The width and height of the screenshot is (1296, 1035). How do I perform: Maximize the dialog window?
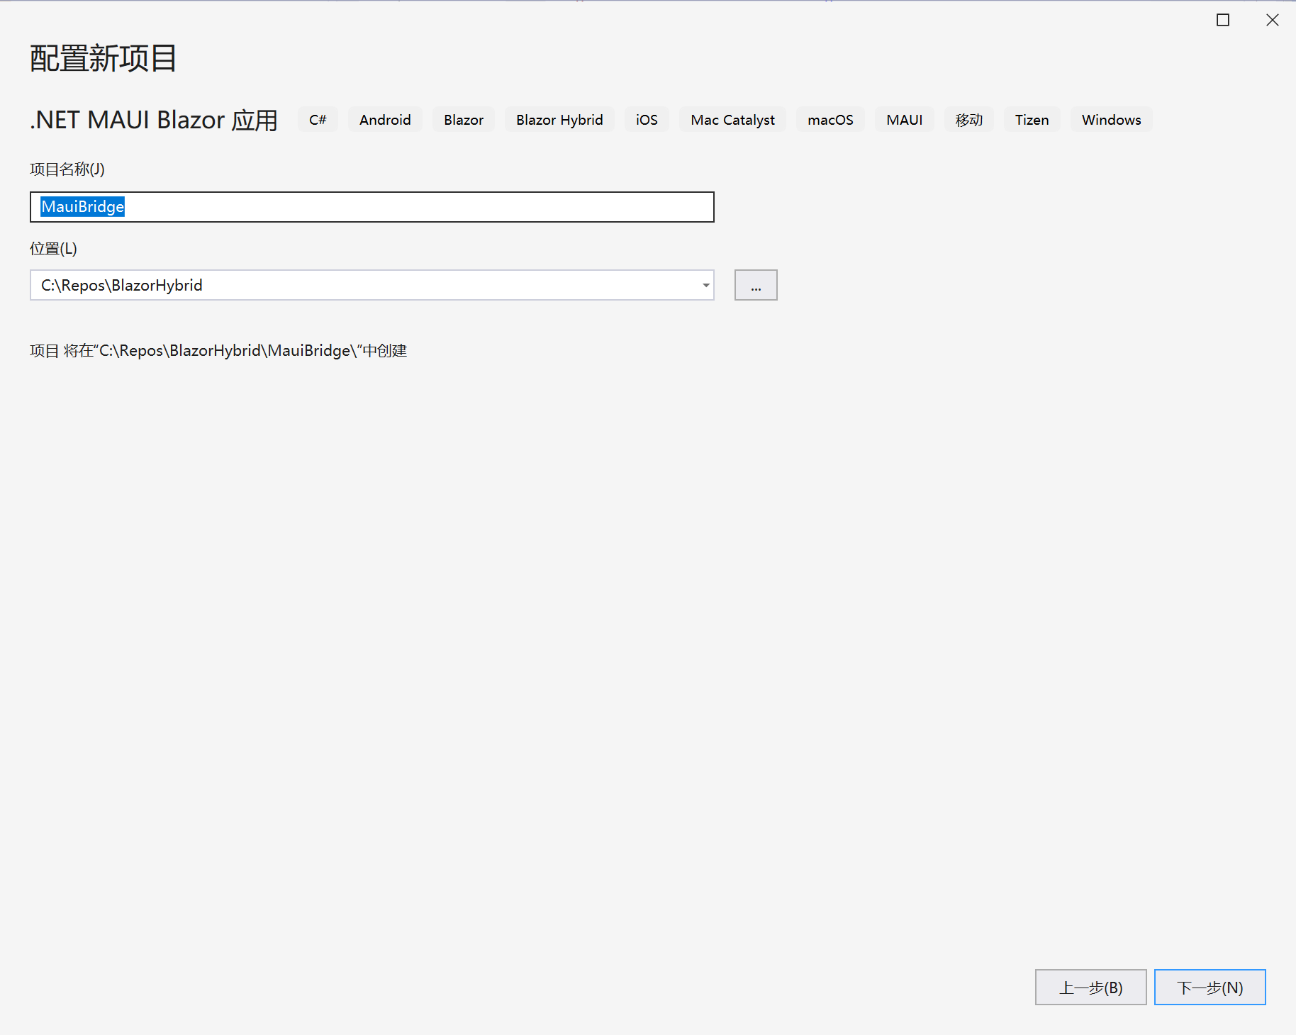tap(1223, 20)
